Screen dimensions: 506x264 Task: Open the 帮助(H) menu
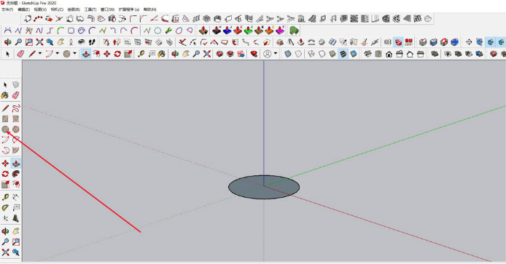coord(149,9)
